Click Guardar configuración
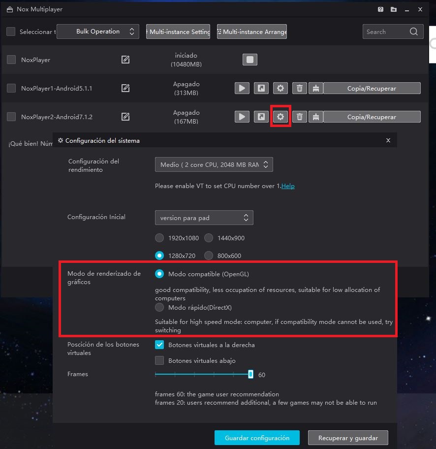Image resolution: width=436 pixels, height=449 pixels. 257,438
